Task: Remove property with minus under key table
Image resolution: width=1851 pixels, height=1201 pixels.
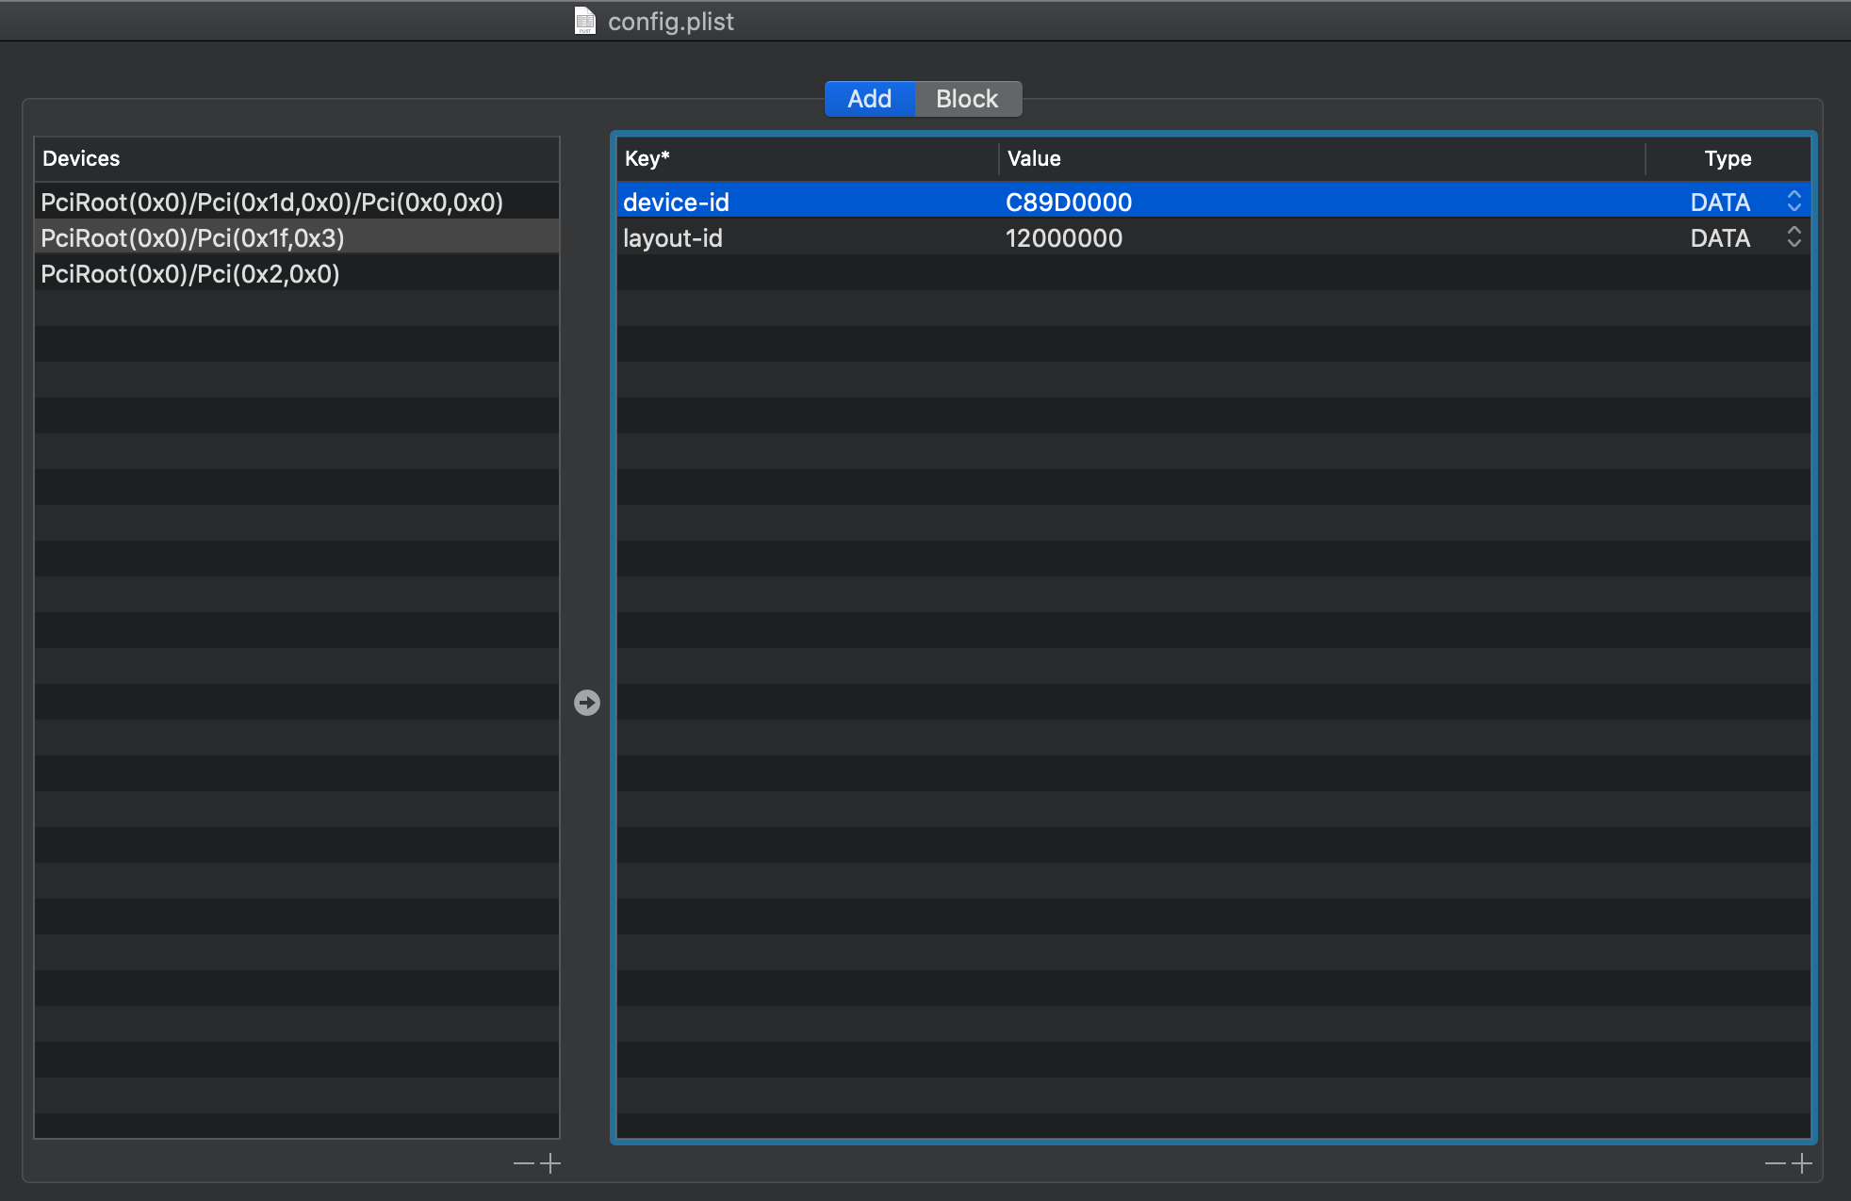Action: pyautogui.click(x=1776, y=1164)
